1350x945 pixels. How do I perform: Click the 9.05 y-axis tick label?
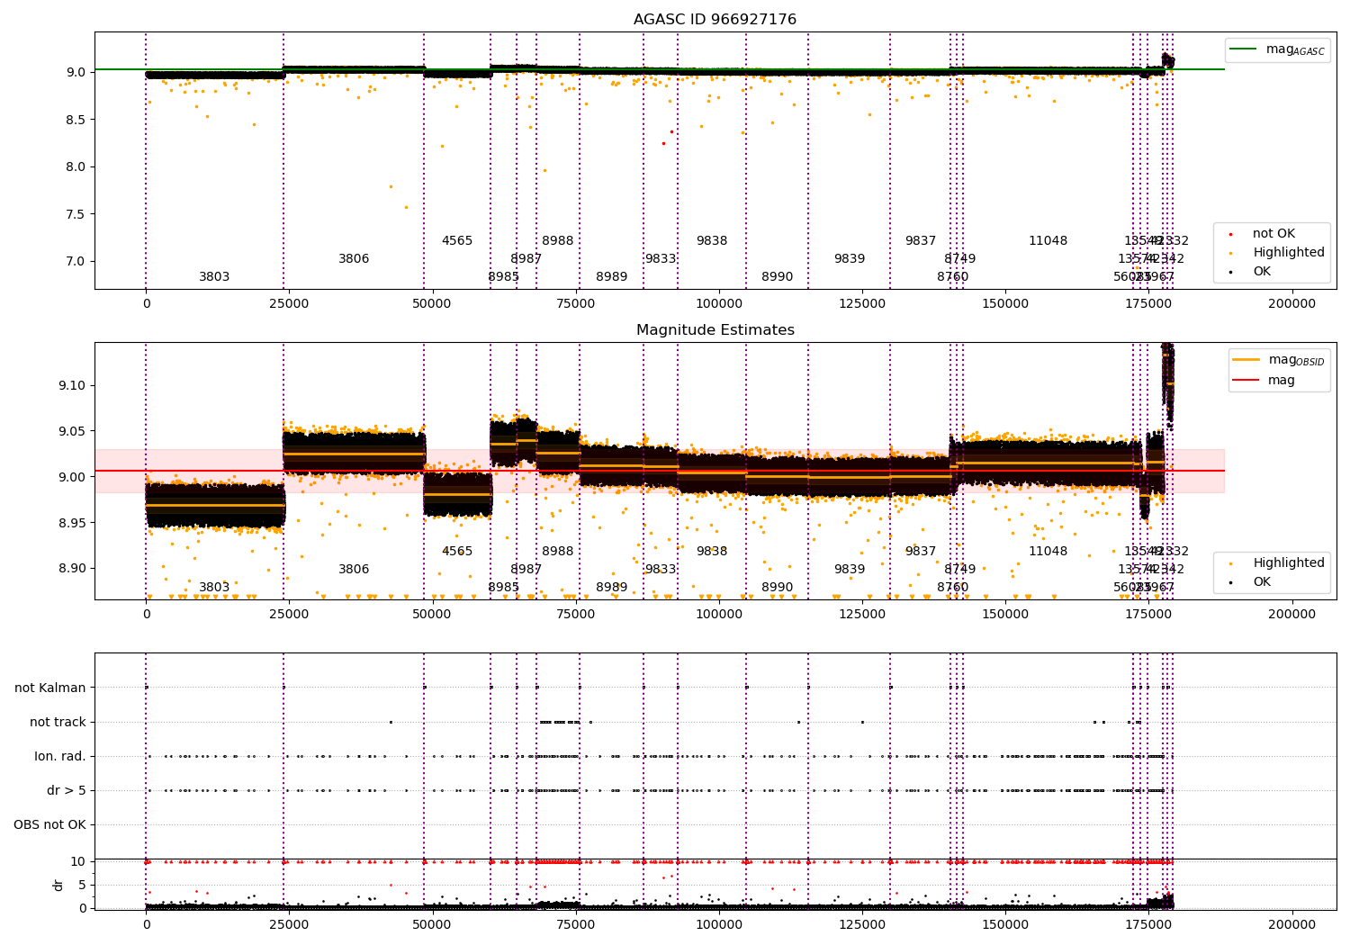coord(72,431)
